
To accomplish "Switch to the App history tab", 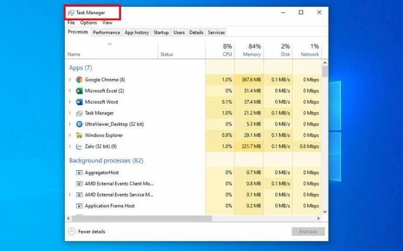I will click(137, 32).
